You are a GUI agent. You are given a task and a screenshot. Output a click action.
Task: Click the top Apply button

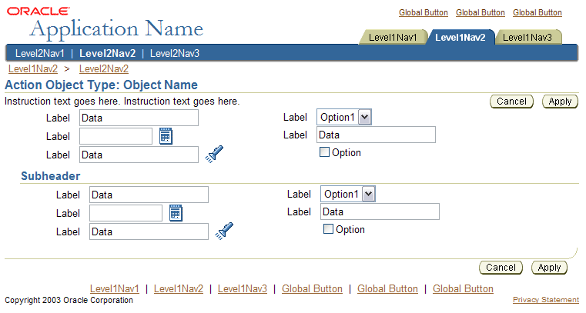(x=560, y=102)
